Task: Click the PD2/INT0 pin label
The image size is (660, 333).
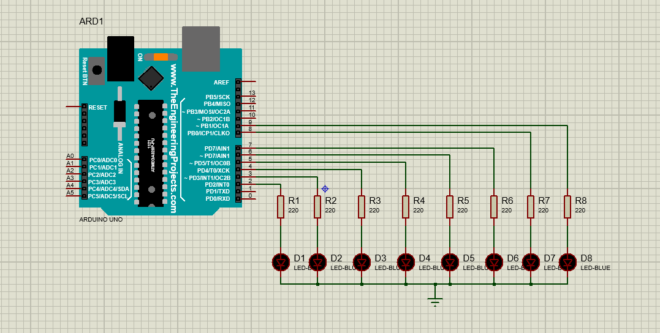Action: pyautogui.click(x=217, y=185)
